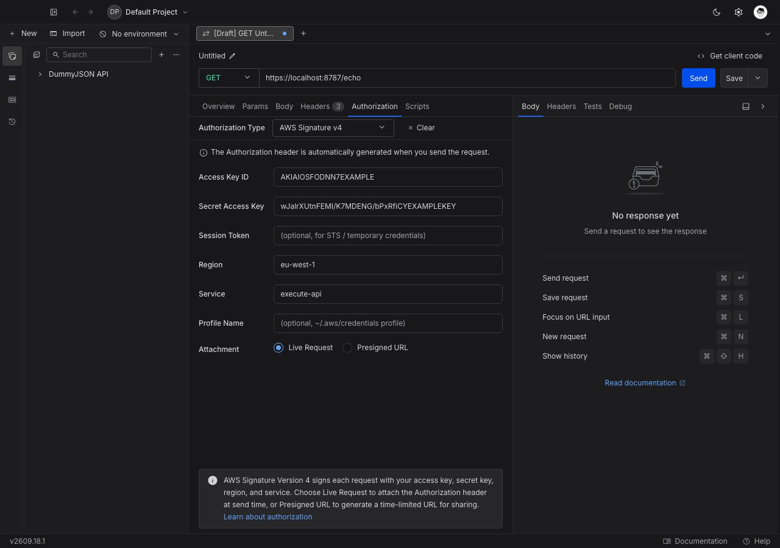780x548 pixels.
Task: Click the Access Key ID field
Action: [x=388, y=177]
